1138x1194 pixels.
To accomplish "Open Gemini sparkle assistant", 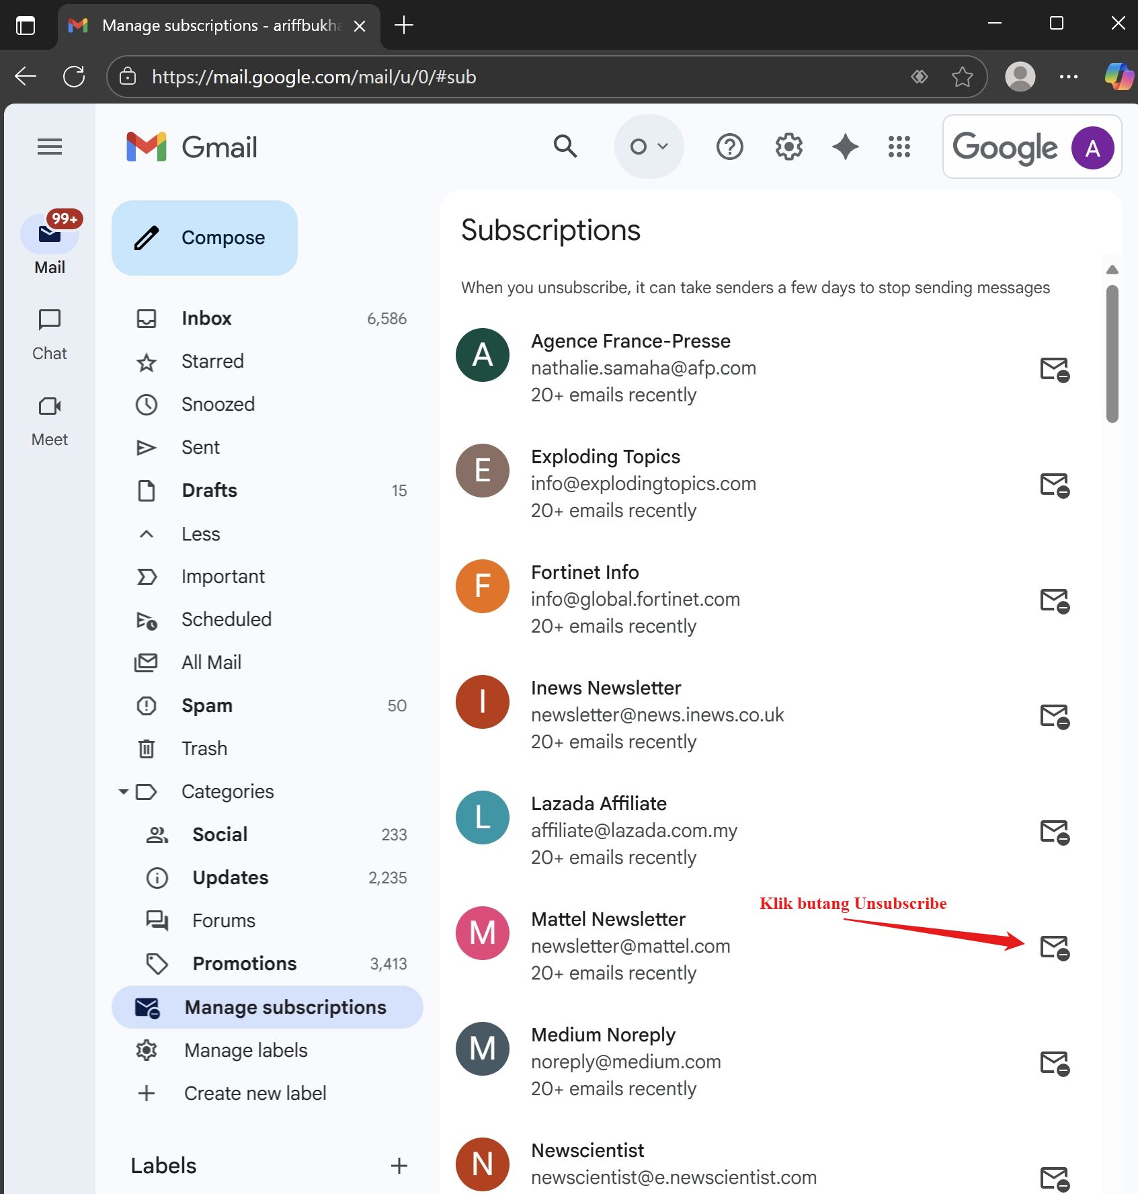I will 845,146.
